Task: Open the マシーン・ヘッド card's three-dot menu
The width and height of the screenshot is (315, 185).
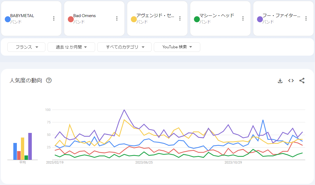Action: click(243, 18)
